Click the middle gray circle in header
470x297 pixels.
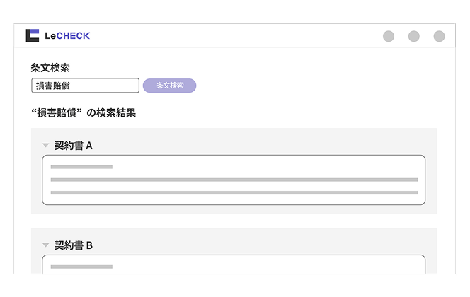tap(414, 36)
